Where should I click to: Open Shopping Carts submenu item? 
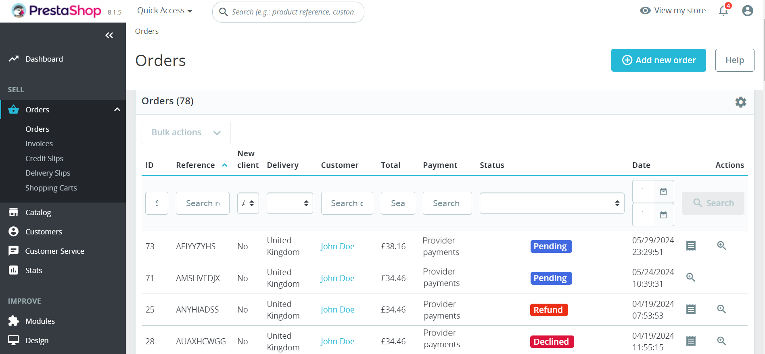pos(51,188)
